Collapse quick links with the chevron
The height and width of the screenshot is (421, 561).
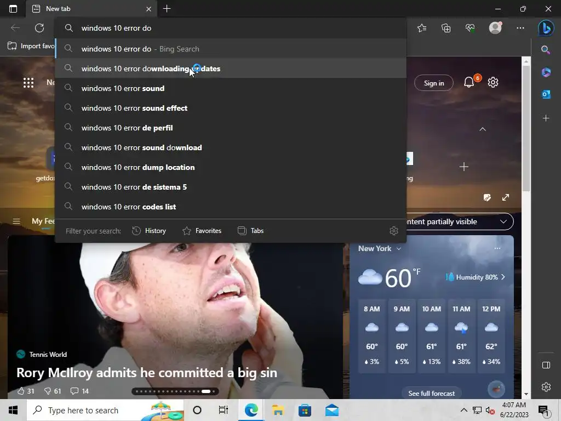point(483,129)
